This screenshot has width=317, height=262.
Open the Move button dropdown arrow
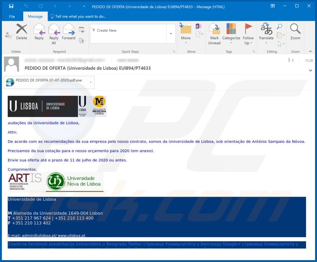[x=186, y=43]
